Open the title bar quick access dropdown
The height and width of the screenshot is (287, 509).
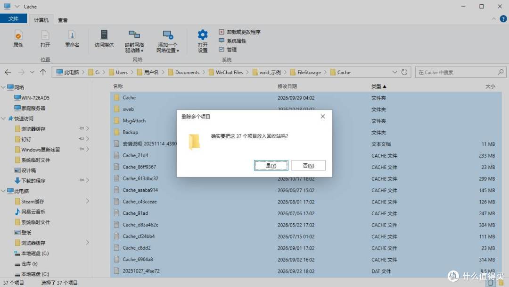coord(17,6)
